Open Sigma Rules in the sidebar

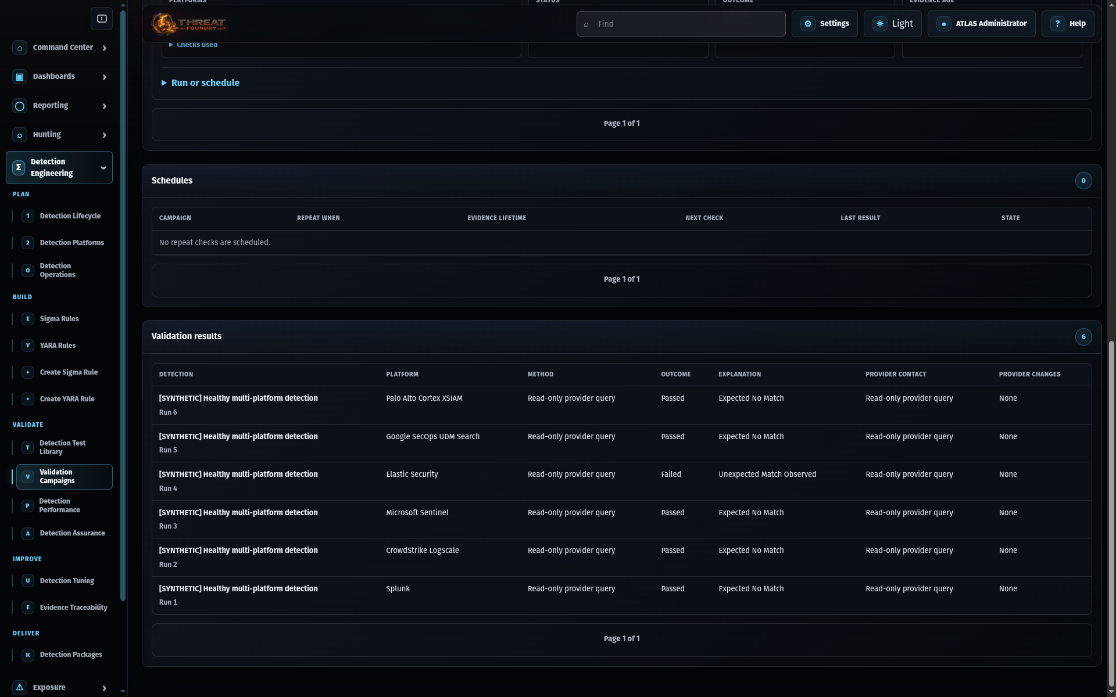pyautogui.click(x=59, y=319)
